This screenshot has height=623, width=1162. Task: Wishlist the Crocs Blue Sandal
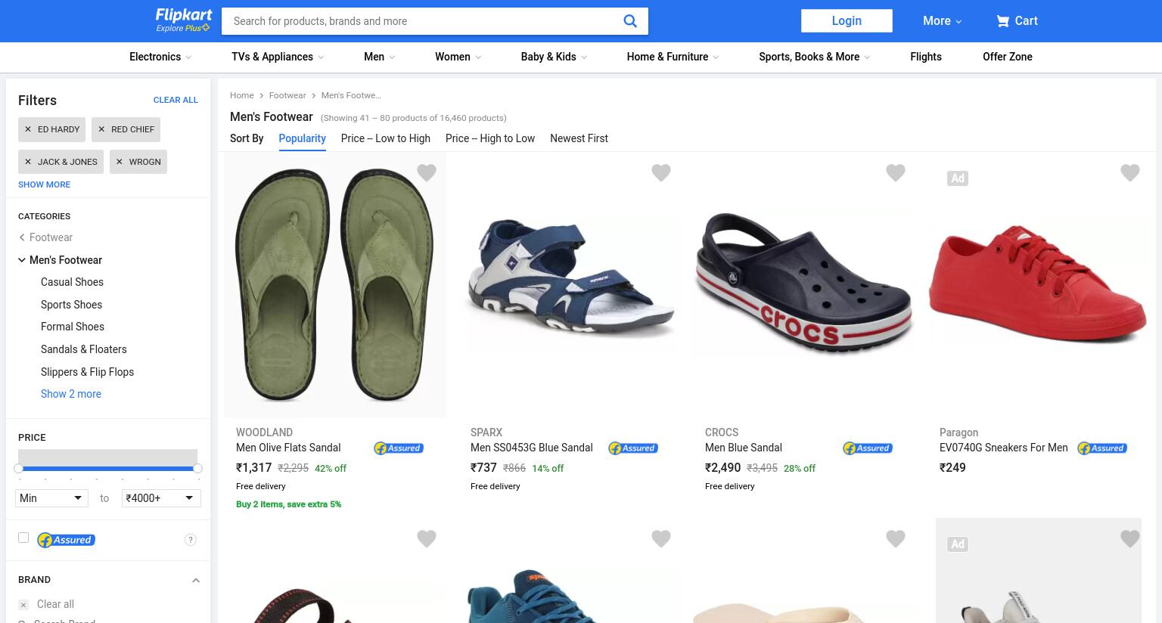click(x=896, y=173)
